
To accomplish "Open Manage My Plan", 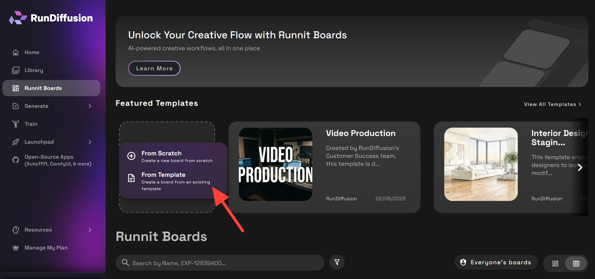I will tap(51, 248).
